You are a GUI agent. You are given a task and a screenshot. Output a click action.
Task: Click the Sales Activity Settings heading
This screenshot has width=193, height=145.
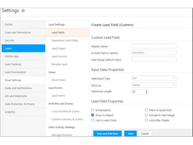click(61, 127)
